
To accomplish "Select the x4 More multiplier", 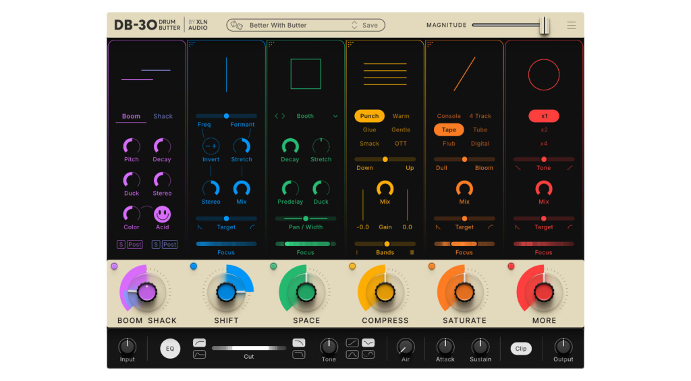I will click(544, 144).
